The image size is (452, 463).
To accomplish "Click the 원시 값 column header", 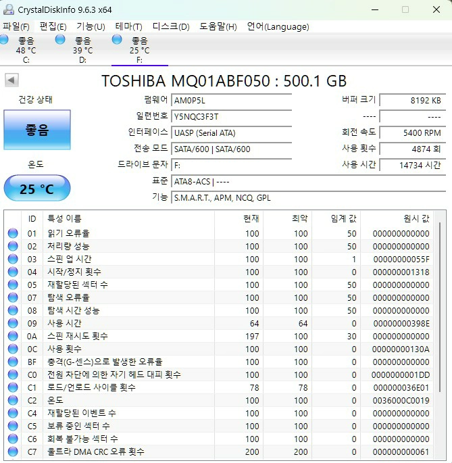I will pyautogui.click(x=397, y=219).
